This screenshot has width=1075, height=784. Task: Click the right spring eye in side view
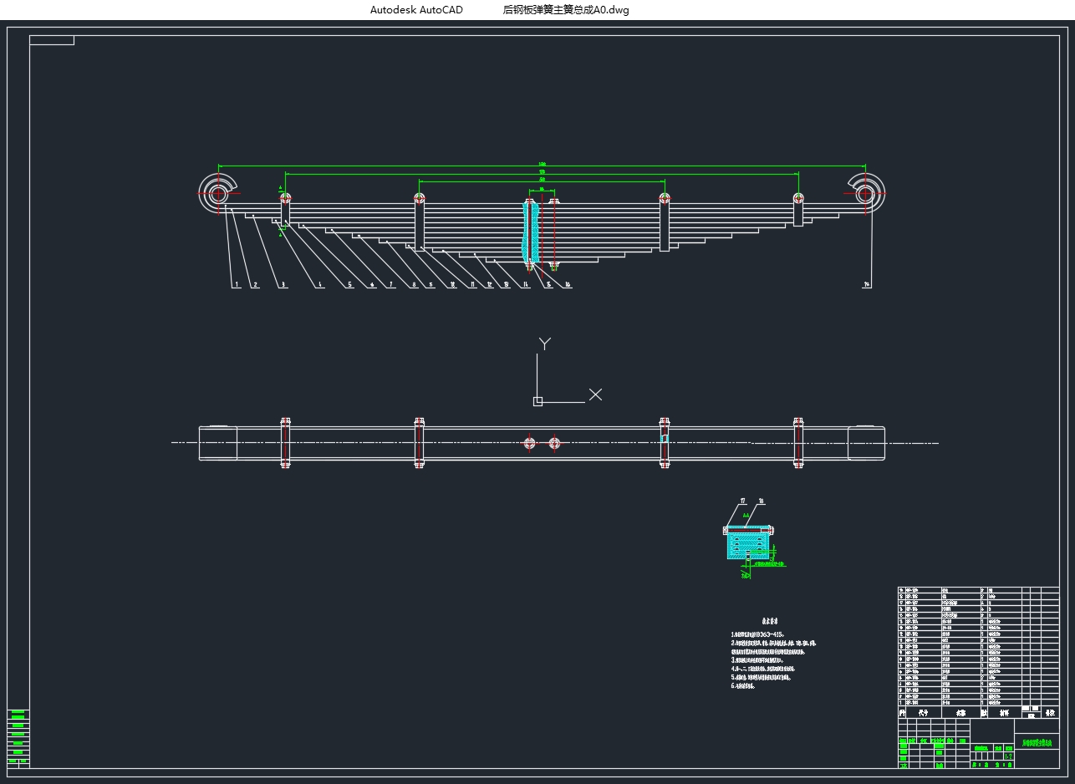click(866, 194)
